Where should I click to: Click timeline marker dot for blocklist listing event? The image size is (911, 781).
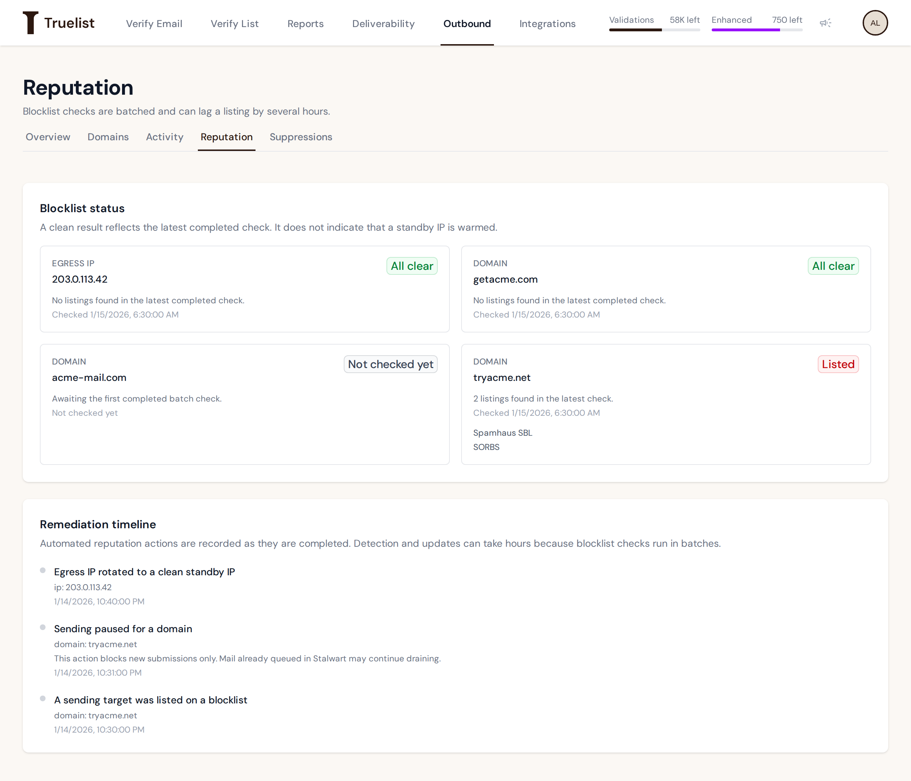point(43,698)
